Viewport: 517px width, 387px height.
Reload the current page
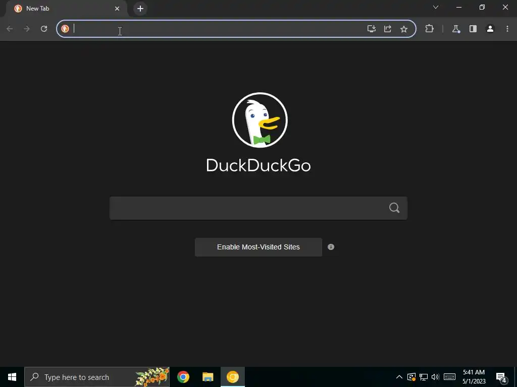click(x=44, y=29)
